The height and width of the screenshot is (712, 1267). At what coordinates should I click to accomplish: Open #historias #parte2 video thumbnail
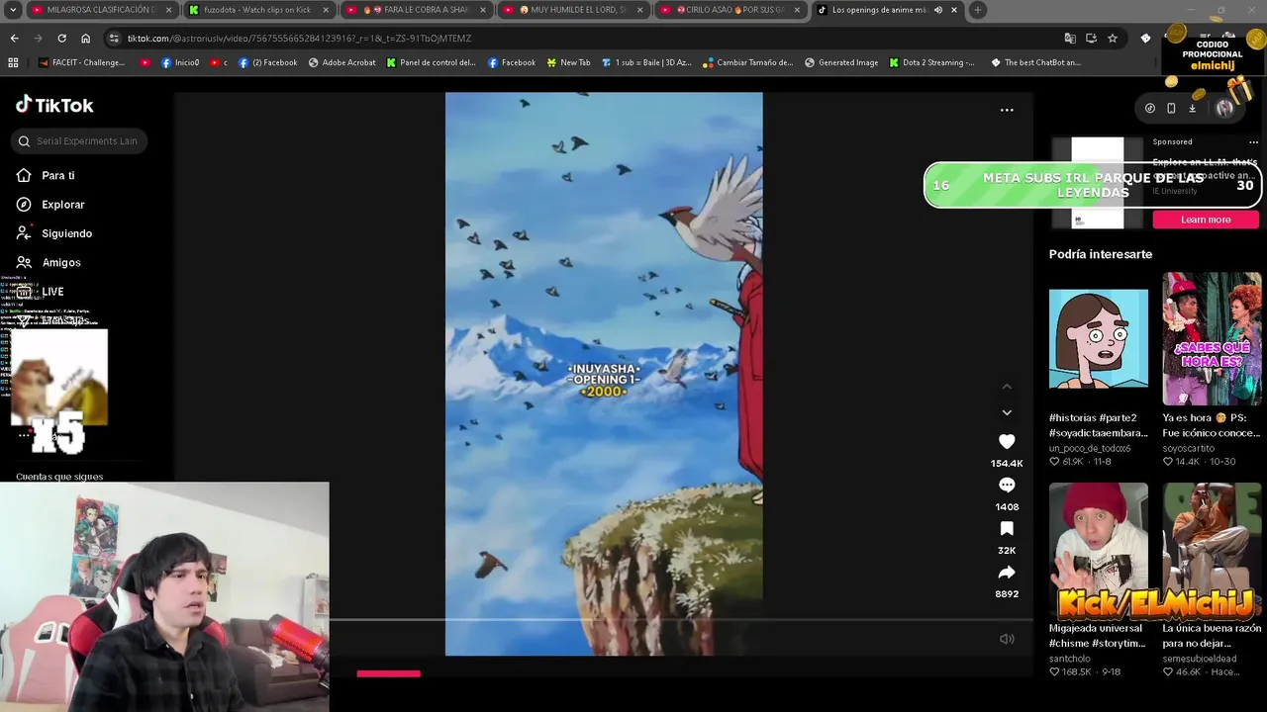[1099, 338]
